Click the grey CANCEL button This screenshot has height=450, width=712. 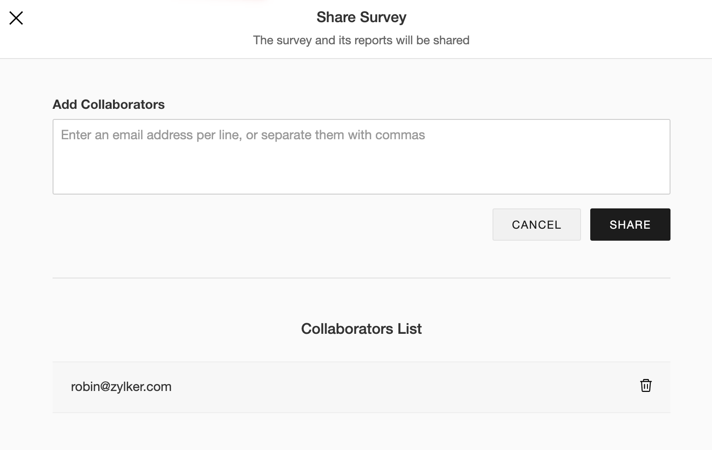[536, 225]
